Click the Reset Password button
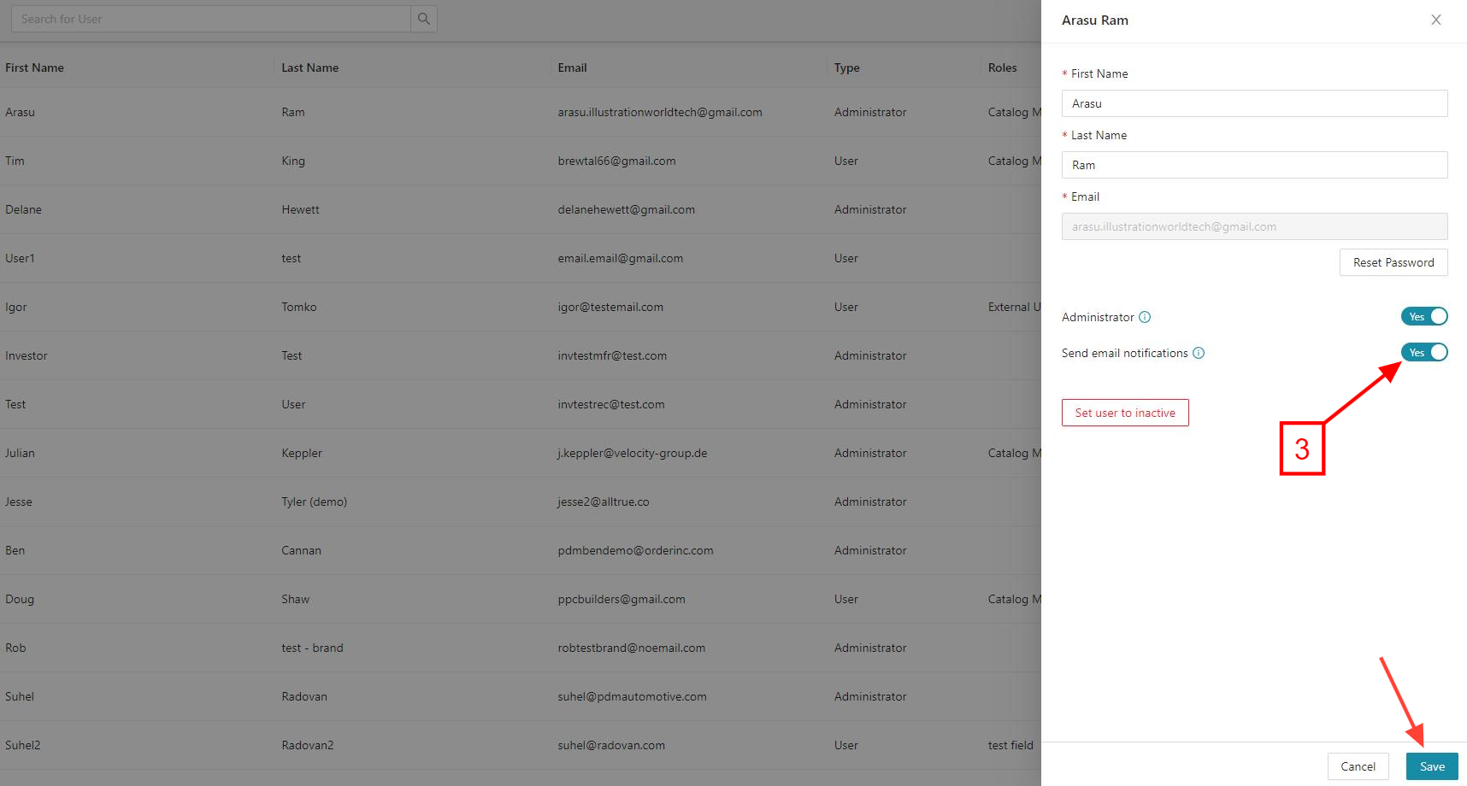This screenshot has width=1467, height=786. coord(1393,262)
